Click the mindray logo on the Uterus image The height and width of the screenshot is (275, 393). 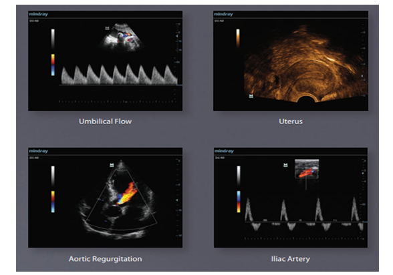[x=223, y=14]
